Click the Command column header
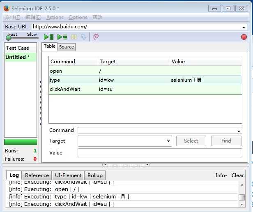Image resolution: width=253 pixels, height=212 pixels. (x=74, y=62)
